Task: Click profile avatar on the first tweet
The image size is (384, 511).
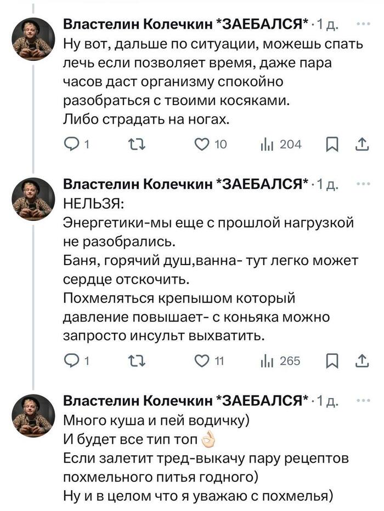Action: pyautogui.click(x=33, y=38)
